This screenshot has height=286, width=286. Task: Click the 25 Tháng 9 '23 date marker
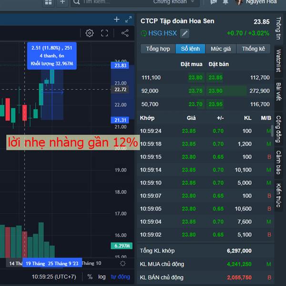click(x=63, y=264)
